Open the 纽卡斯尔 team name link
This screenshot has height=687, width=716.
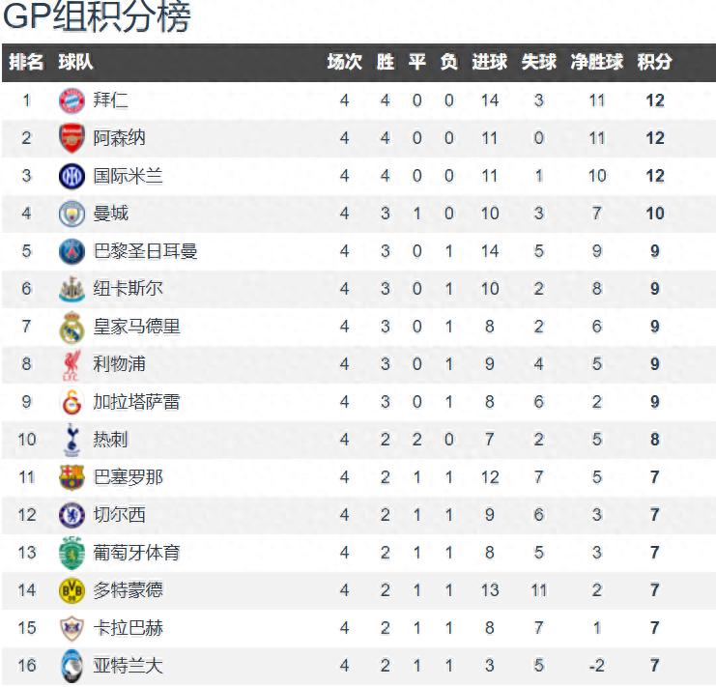128,289
